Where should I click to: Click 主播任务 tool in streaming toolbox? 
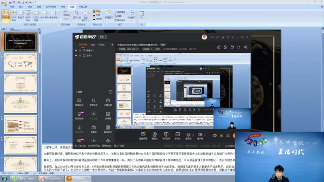point(108,102)
